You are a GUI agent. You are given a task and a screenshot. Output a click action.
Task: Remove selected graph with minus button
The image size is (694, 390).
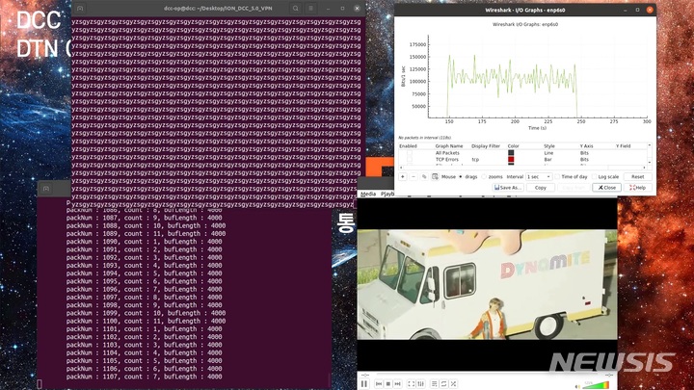[413, 177]
